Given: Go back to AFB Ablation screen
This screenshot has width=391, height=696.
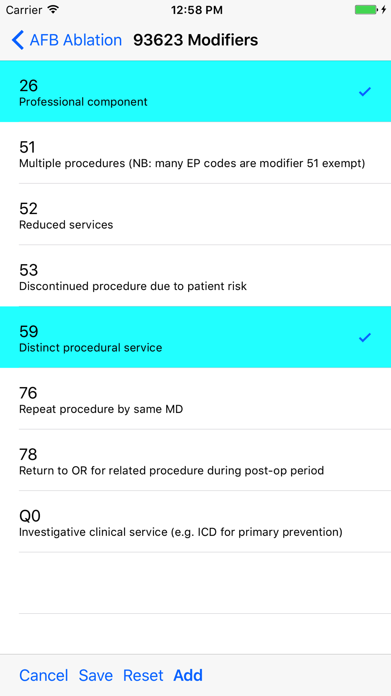Looking at the screenshot, I should pyautogui.click(x=75, y=40).
